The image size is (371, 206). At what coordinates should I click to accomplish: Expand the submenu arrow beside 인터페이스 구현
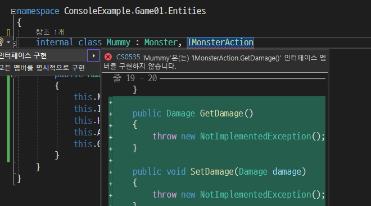93,55
